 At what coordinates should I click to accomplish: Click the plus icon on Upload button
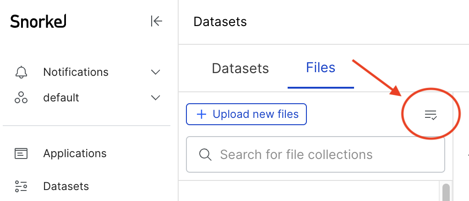(x=202, y=114)
